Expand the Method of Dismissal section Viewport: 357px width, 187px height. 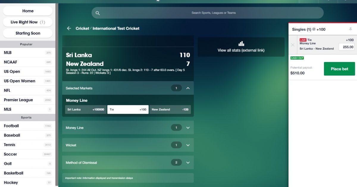pos(188,163)
